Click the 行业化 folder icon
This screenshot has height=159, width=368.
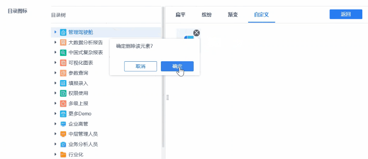point(63,154)
